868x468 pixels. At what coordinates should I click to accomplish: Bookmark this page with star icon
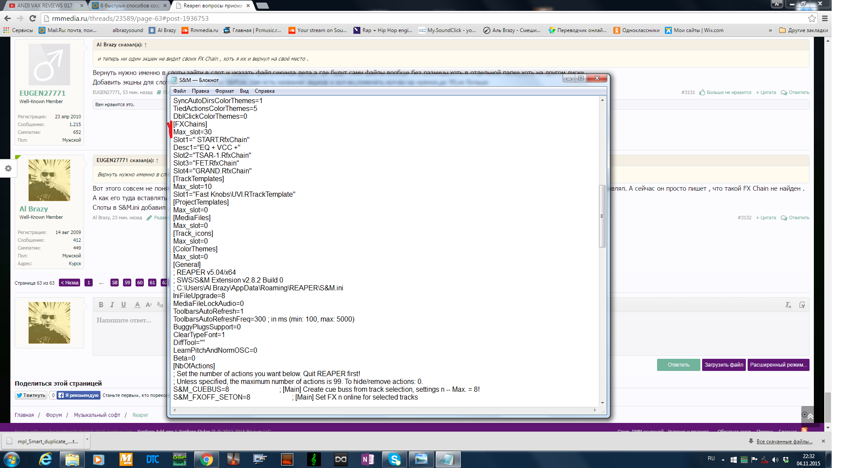(812, 18)
